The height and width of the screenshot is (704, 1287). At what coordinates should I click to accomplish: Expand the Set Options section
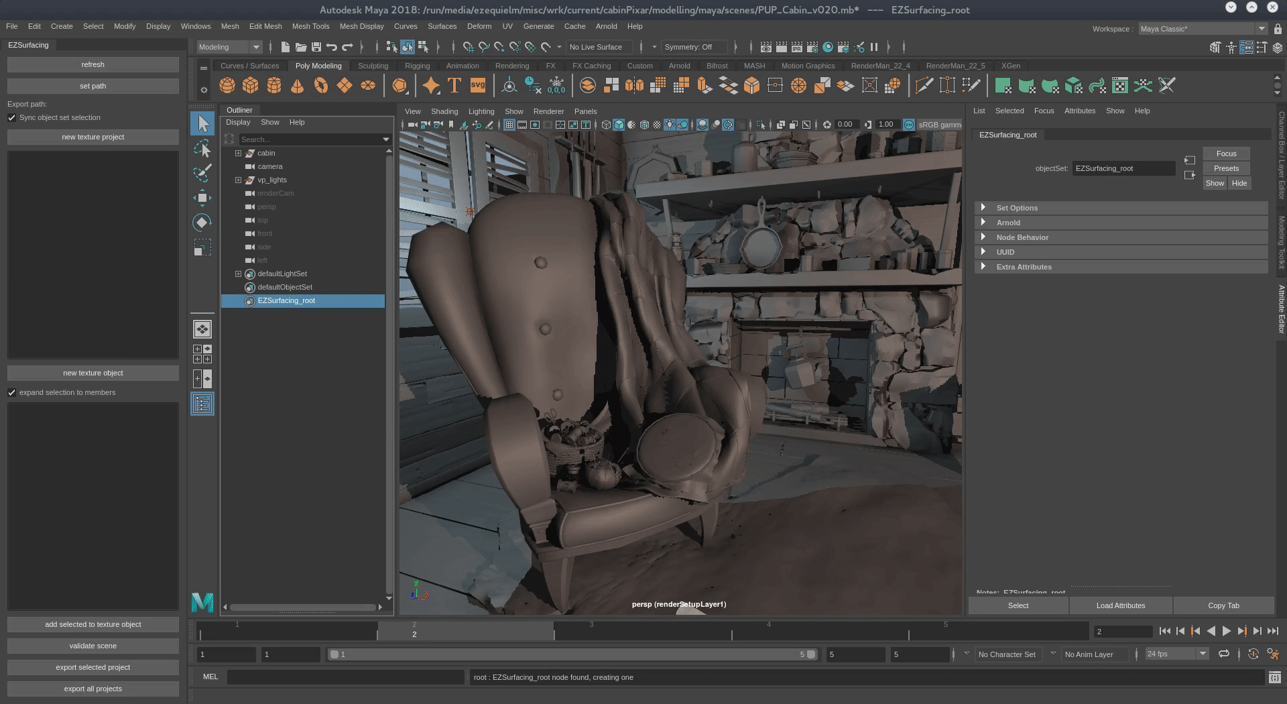click(x=983, y=208)
